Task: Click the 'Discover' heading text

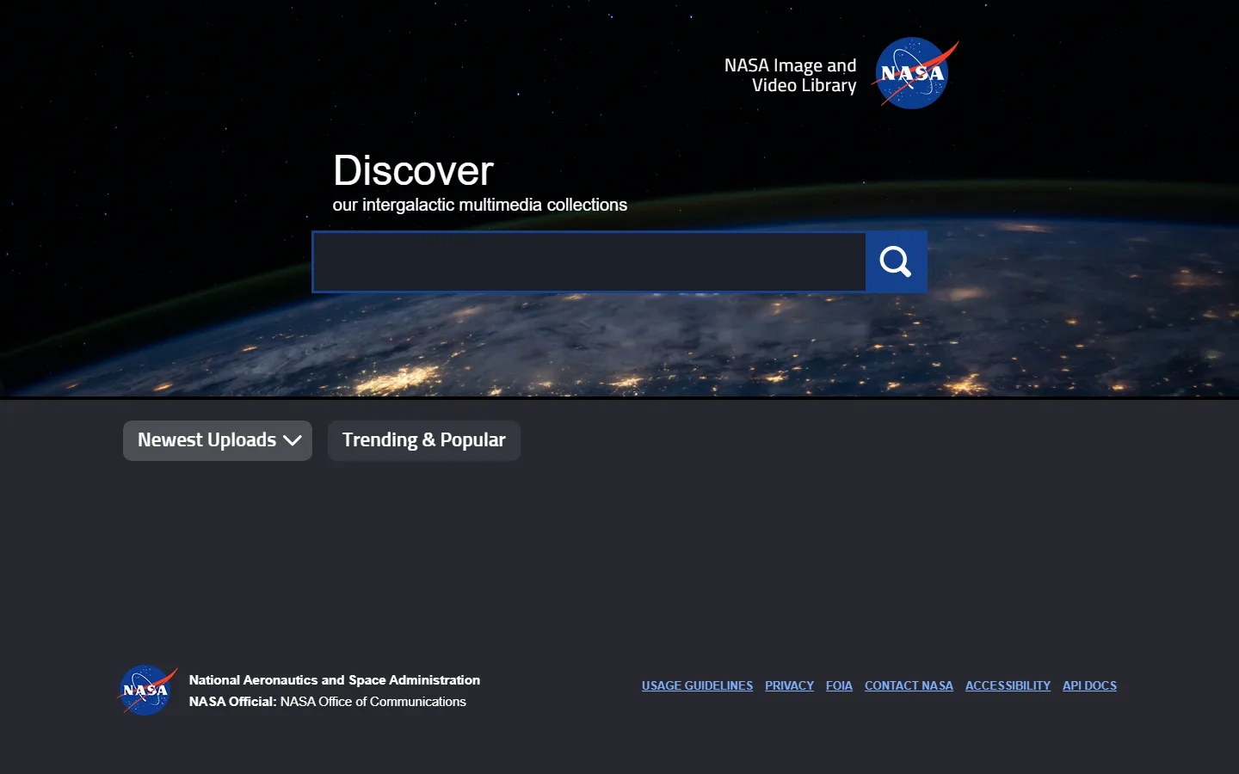Action: (413, 170)
